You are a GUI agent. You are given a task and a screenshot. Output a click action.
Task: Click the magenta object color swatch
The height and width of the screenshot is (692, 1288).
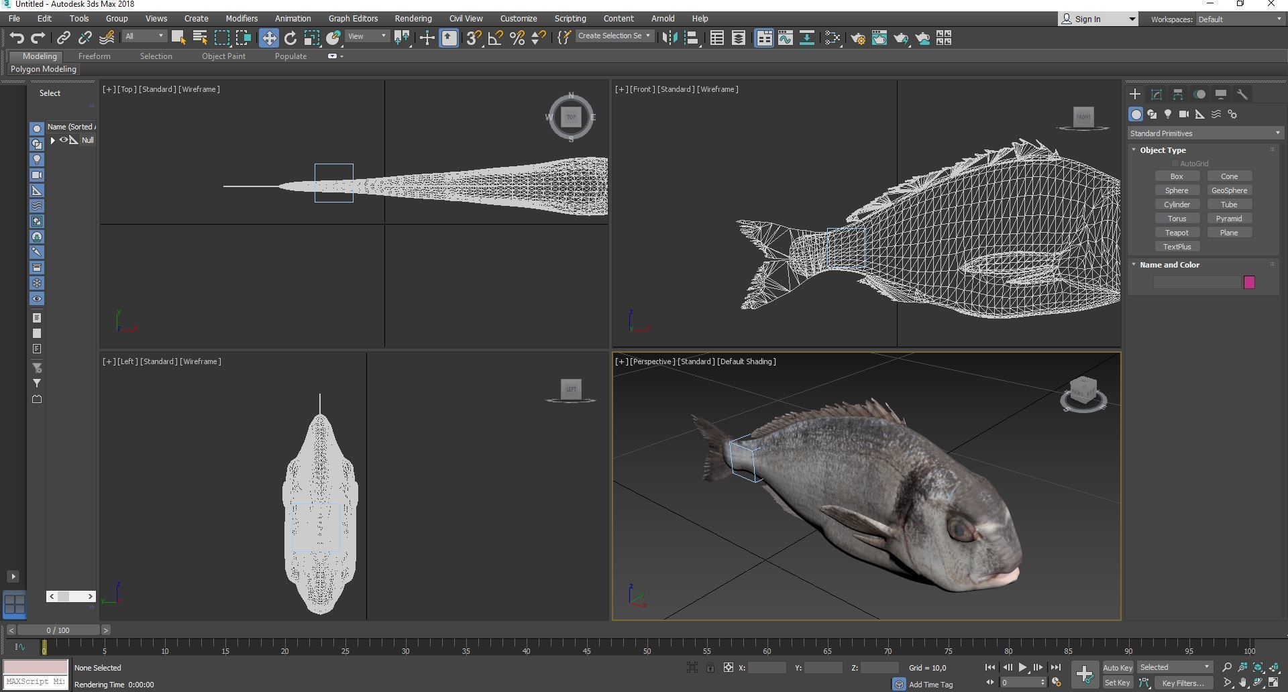1249,282
